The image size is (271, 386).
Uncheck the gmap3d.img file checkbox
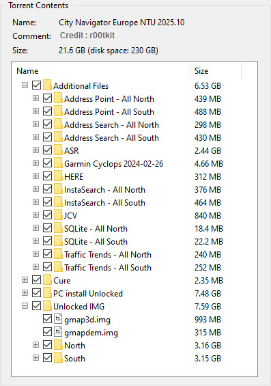coord(47,319)
